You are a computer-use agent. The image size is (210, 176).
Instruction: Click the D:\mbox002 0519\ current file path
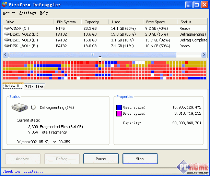43,142
